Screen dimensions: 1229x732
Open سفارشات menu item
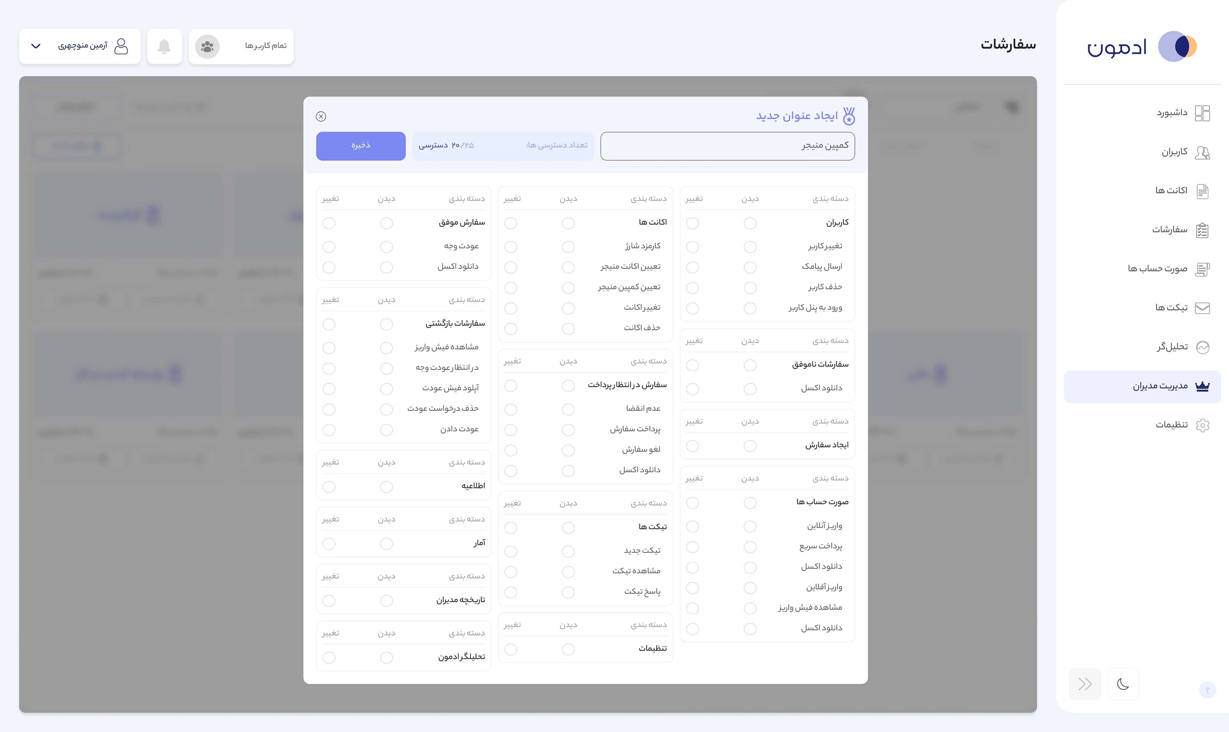pos(1142,230)
